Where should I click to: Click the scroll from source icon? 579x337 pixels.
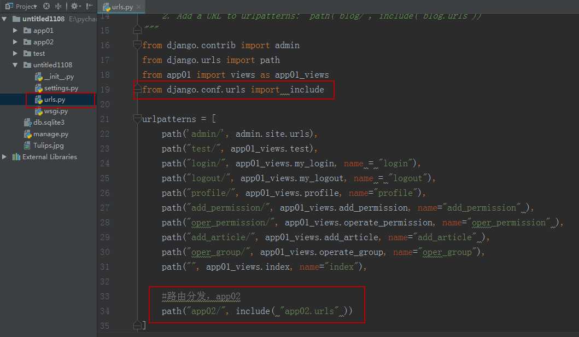(46, 6)
